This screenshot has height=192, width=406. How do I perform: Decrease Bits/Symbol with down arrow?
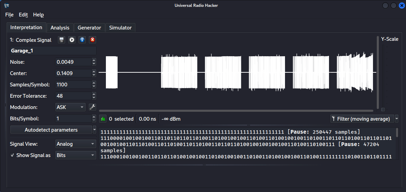(94, 121)
